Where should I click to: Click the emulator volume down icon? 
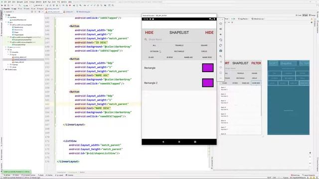[x=220, y=34]
